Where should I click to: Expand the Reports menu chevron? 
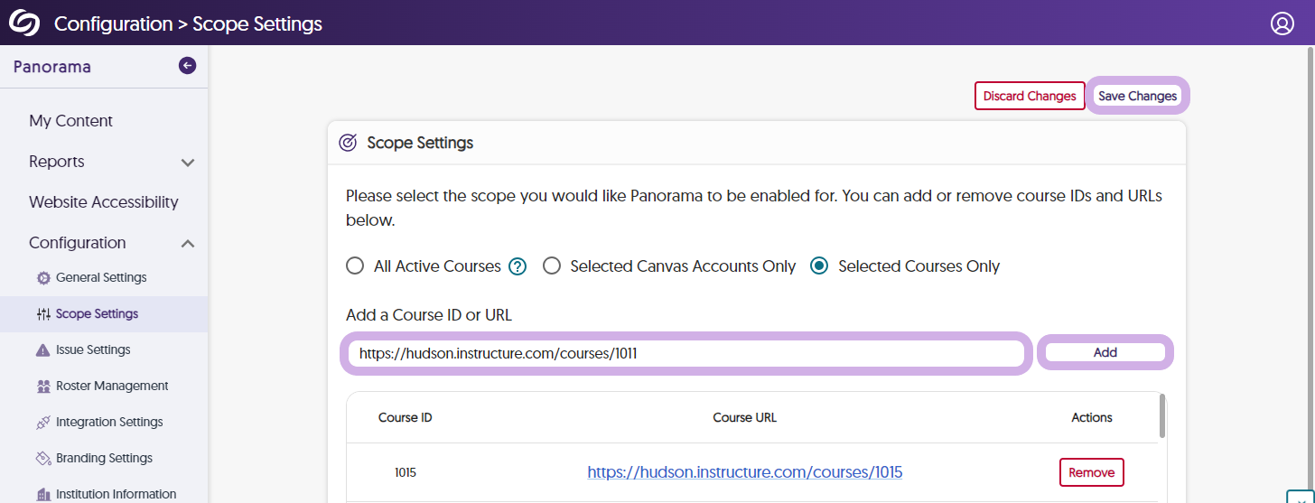coord(188,163)
